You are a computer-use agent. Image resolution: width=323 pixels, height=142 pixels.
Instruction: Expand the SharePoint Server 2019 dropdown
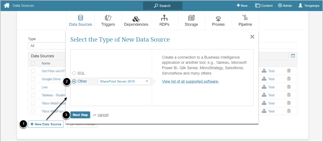124,81
